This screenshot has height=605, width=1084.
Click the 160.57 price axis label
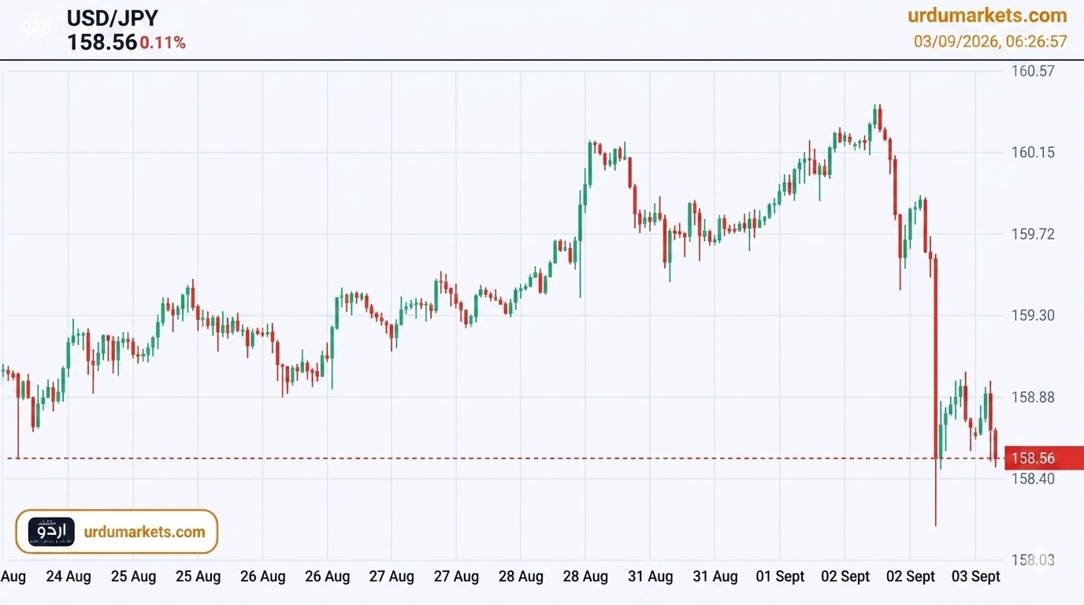pos(1032,71)
